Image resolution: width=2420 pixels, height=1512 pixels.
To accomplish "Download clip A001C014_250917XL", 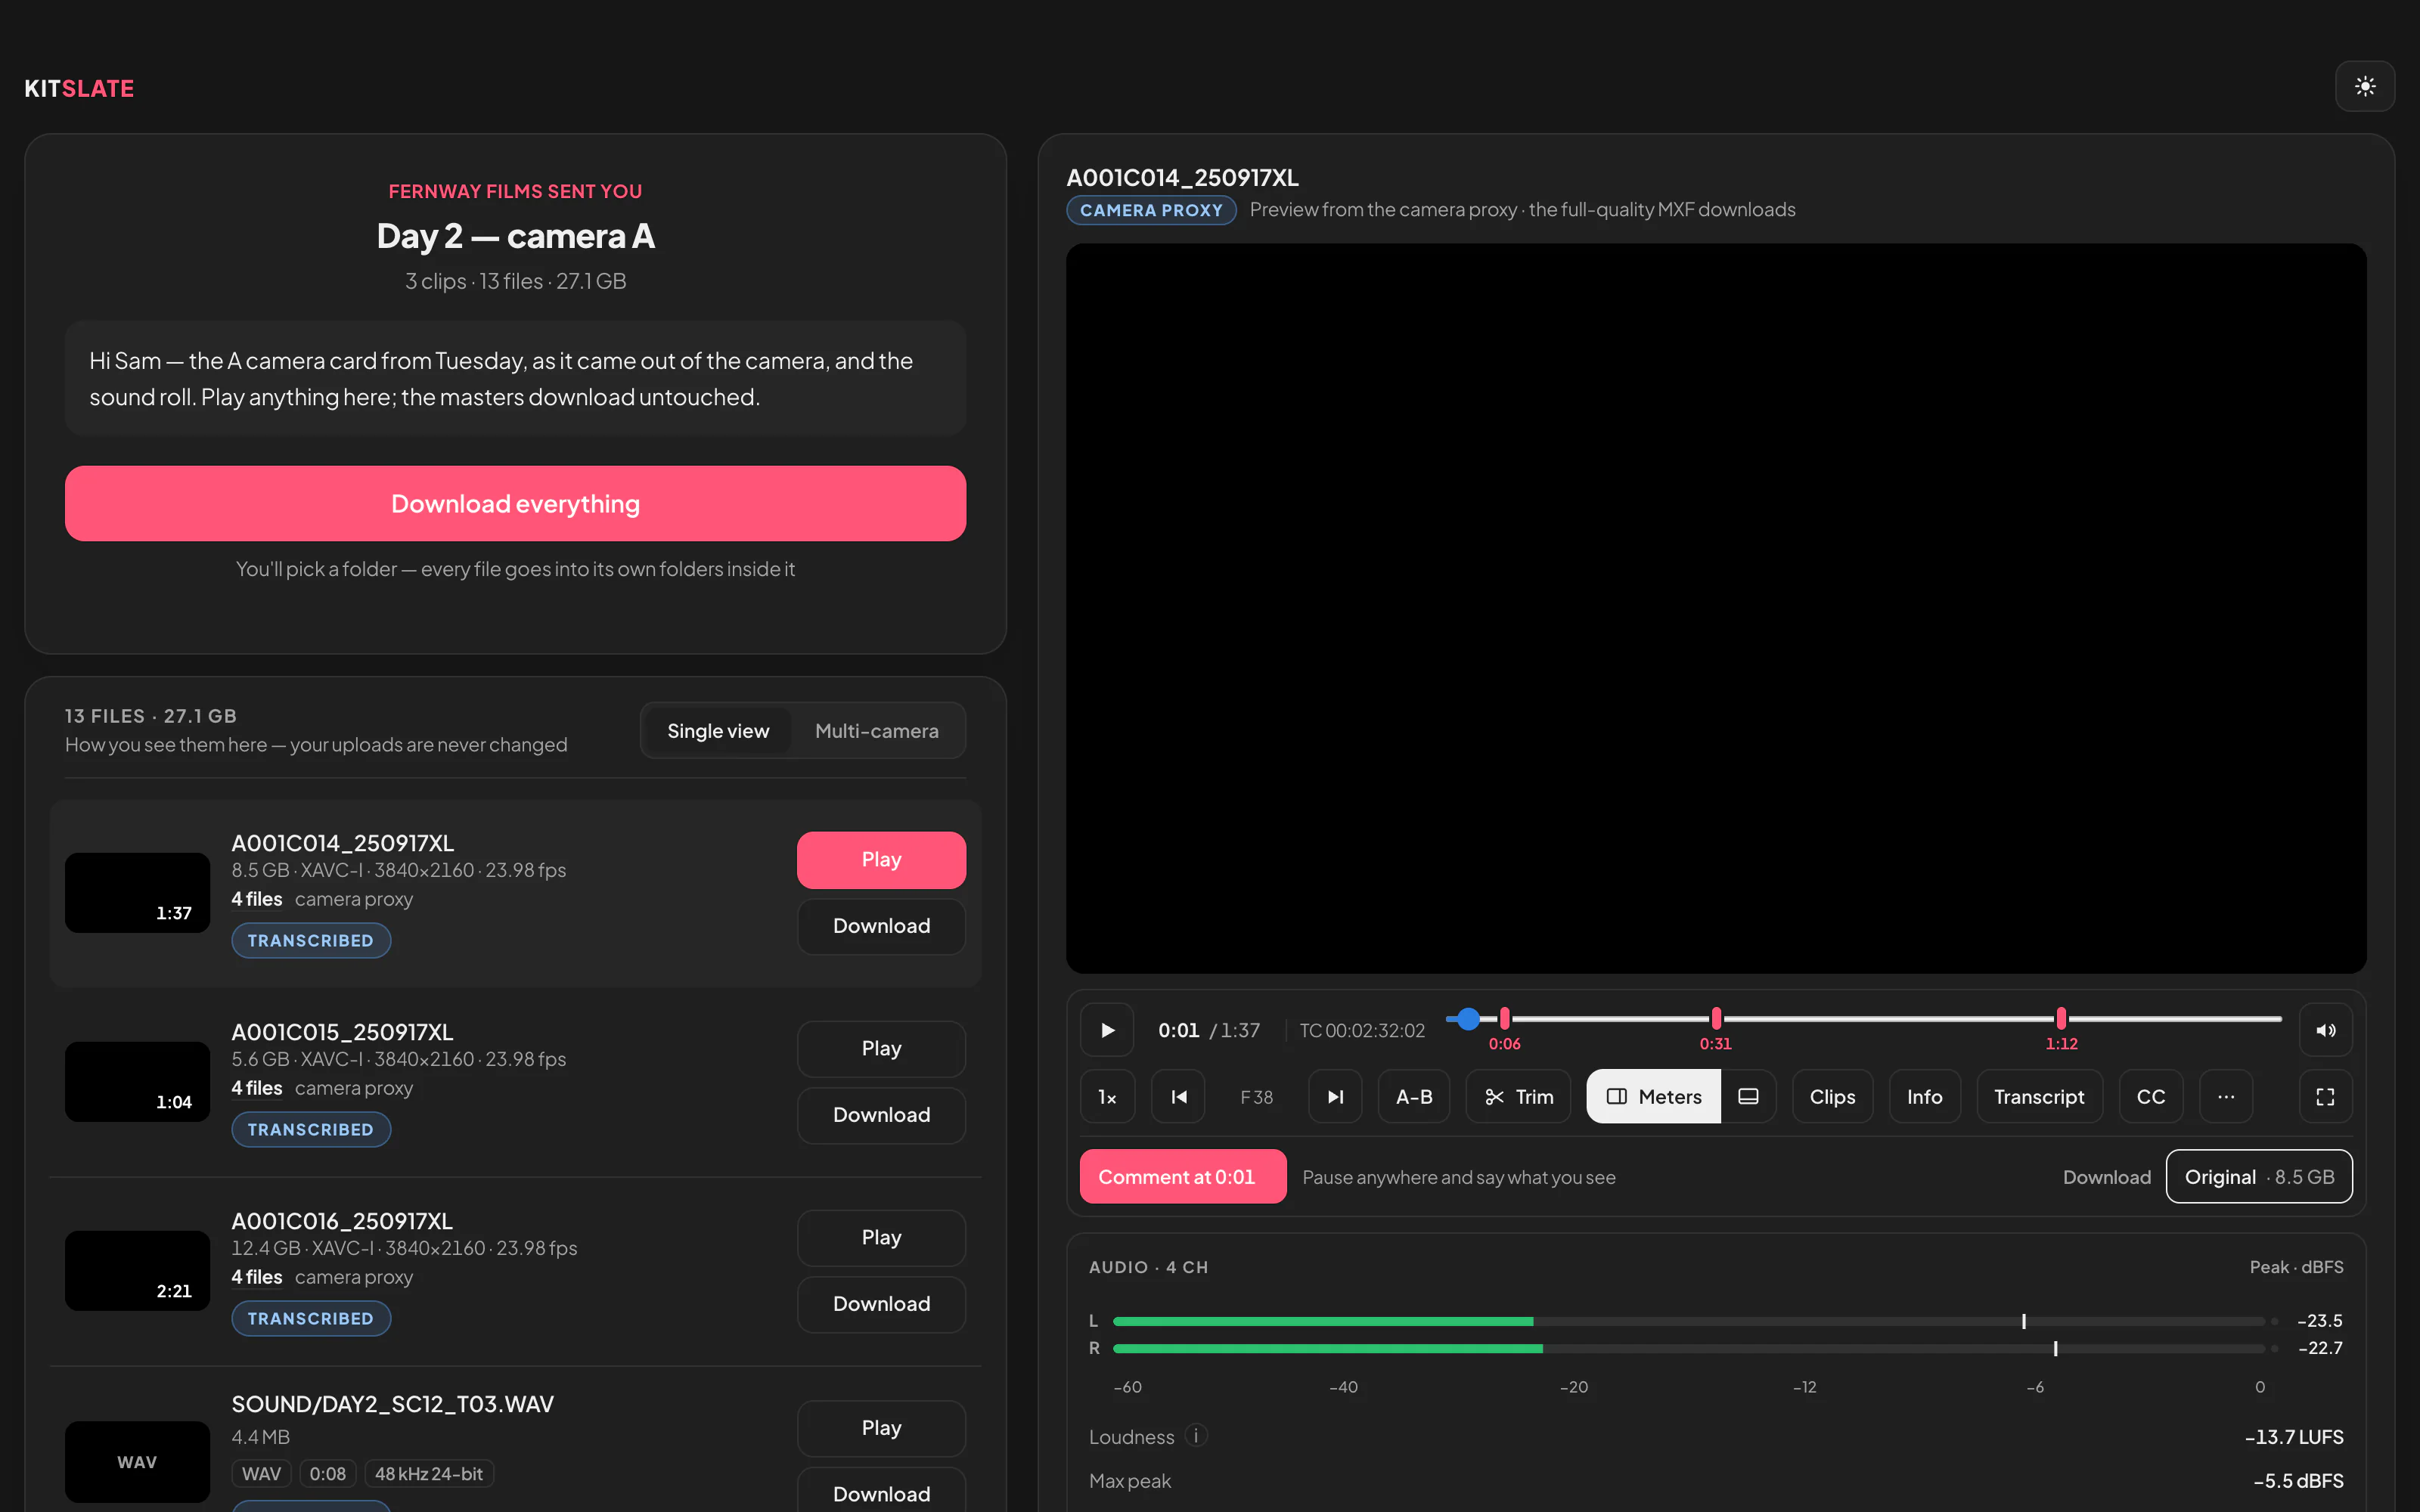I will 881,926.
